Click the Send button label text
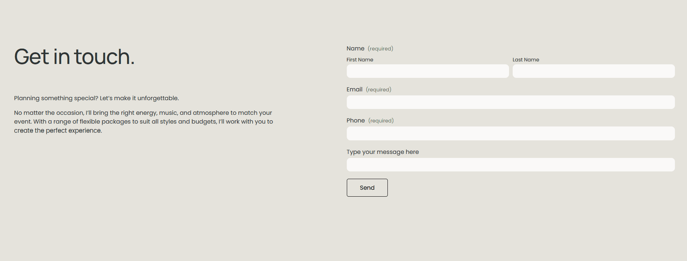The width and height of the screenshot is (687, 261). tap(367, 188)
